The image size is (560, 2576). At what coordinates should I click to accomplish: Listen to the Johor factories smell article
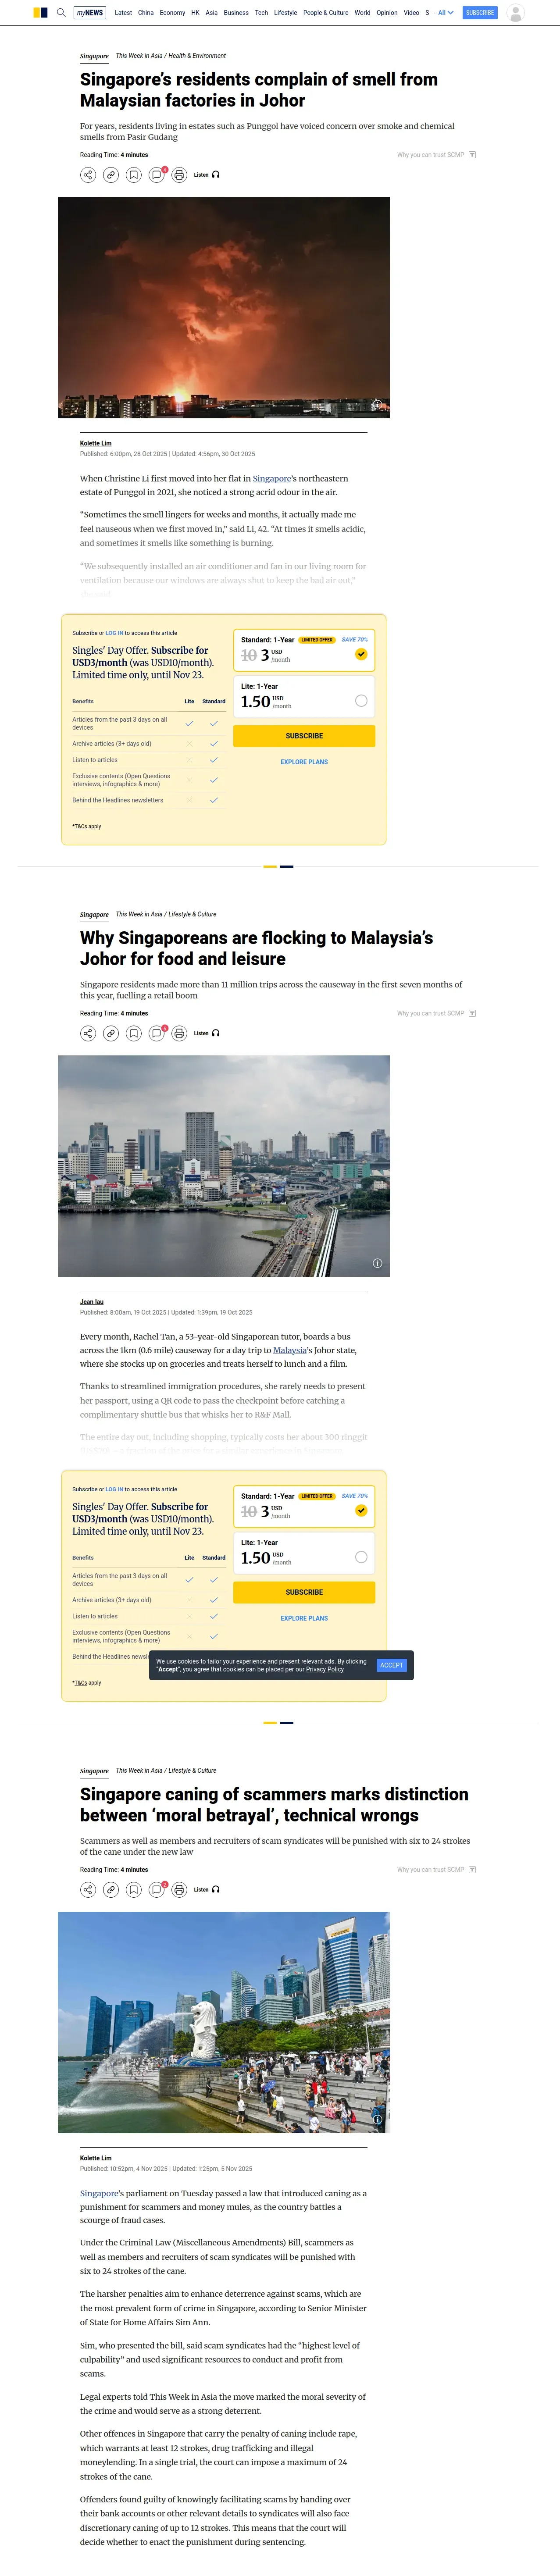tap(207, 175)
